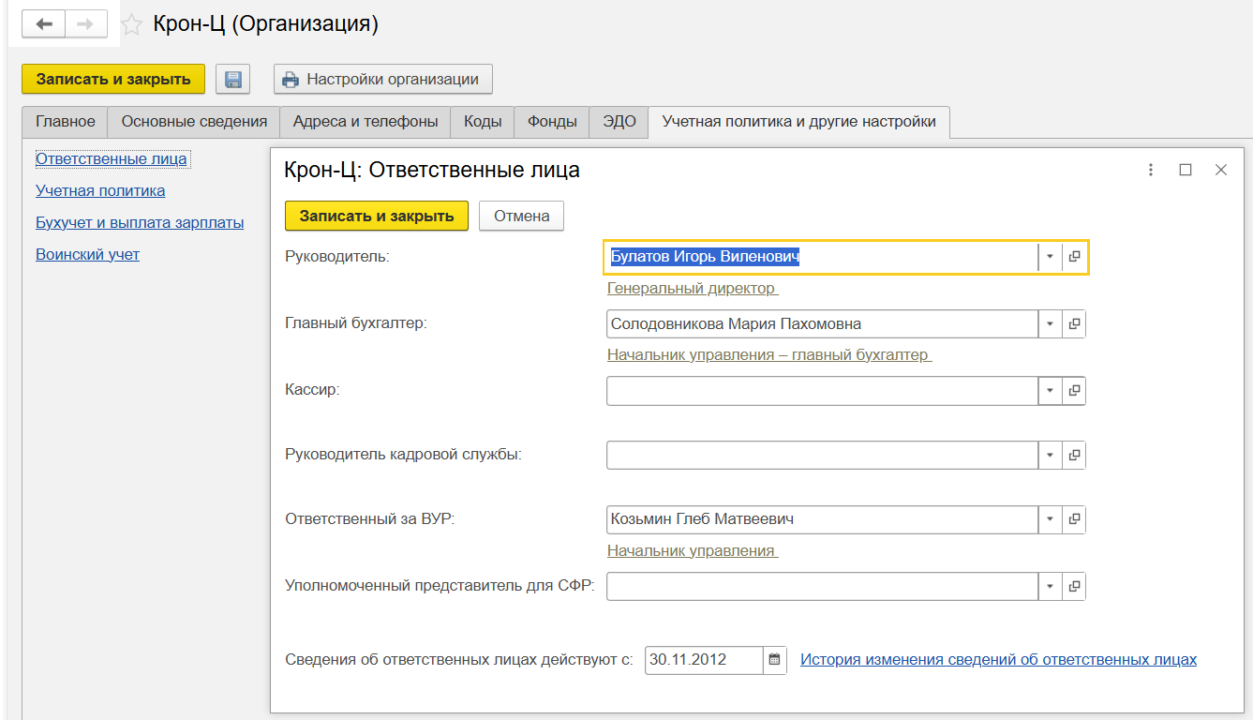Open Главный бухгалтер record with open icon
This screenshot has width=1253, height=720.
[x=1074, y=324]
